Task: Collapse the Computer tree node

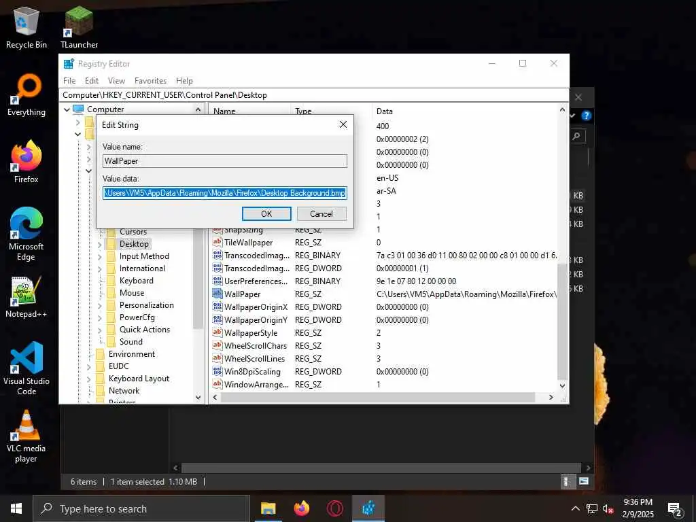Action: tap(67, 109)
